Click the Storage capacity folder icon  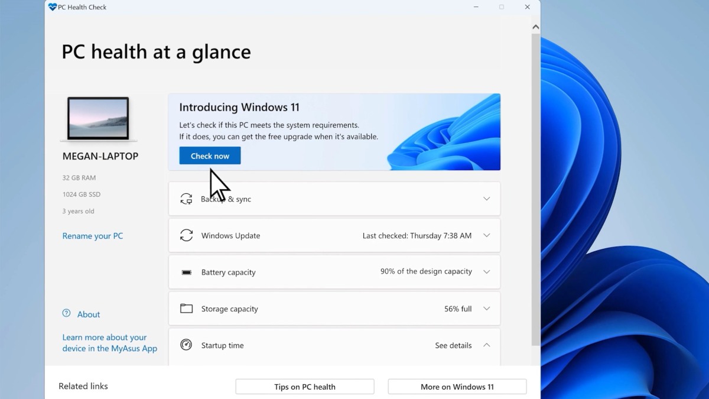point(186,309)
